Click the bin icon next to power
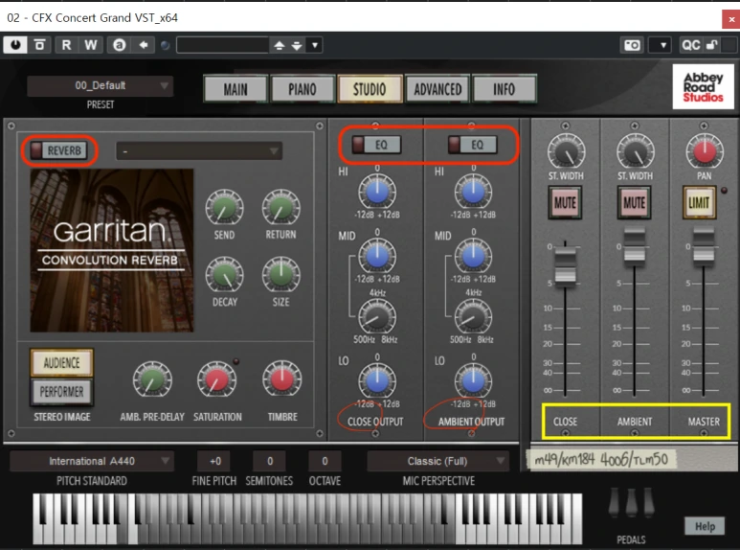 [39, 45]
